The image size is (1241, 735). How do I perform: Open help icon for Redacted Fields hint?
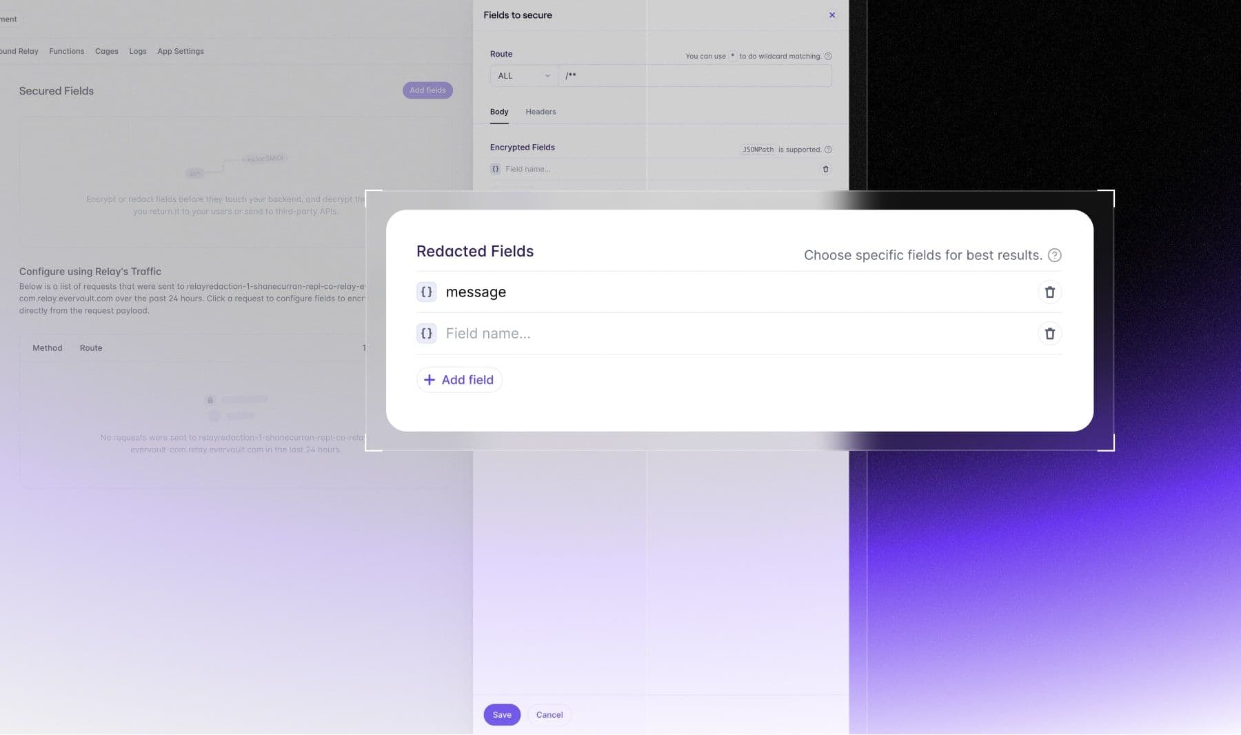coord(1054,255)
